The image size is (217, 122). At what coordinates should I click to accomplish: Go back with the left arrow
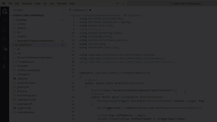118,3
